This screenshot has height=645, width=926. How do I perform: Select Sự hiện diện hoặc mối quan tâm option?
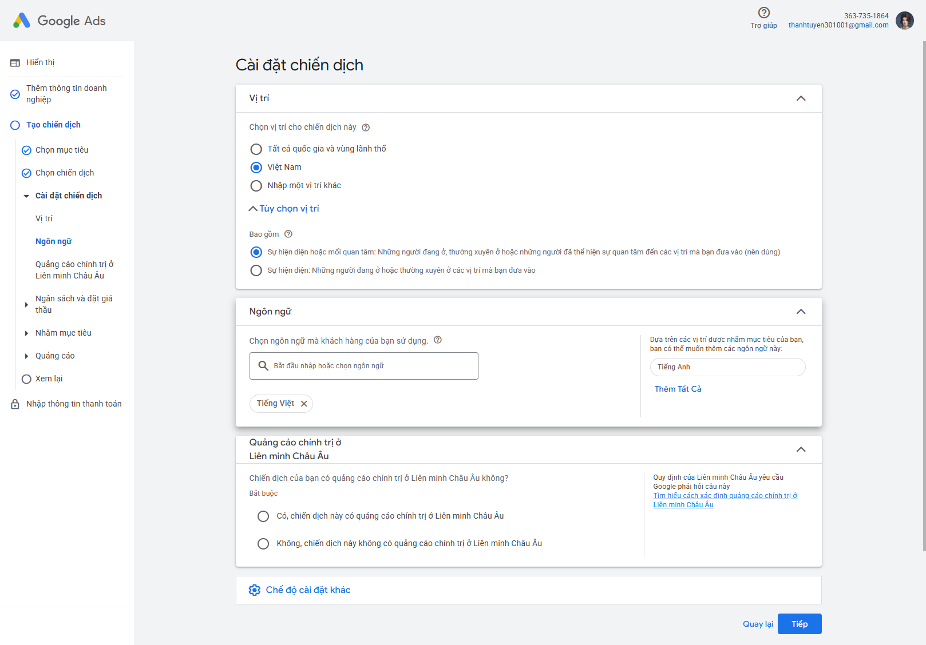coord(256,252)
